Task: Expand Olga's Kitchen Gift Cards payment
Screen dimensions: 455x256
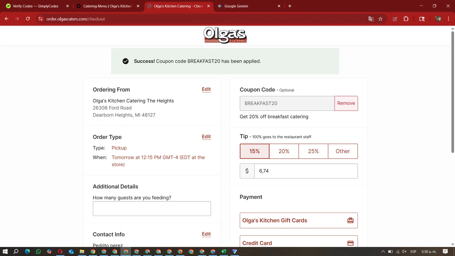Action: click(299, 221)
